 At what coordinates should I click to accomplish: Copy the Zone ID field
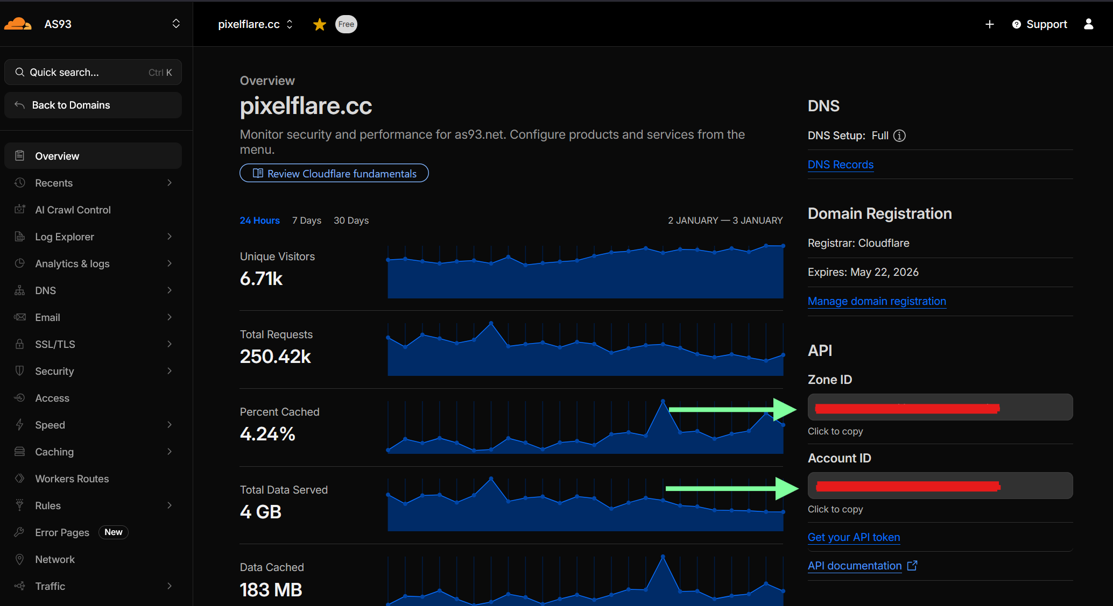click(940, 407)
